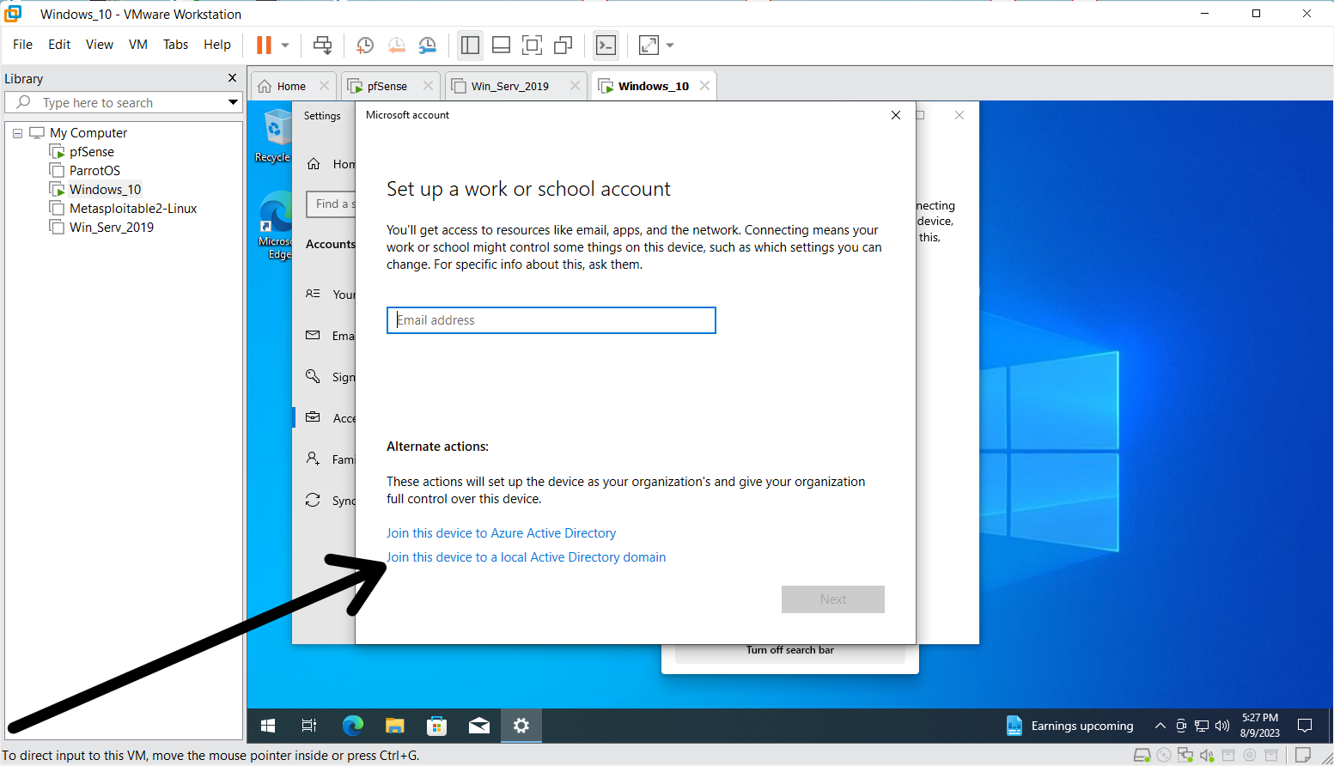This screenshot has height=766, width=1334.
Task: Open the stretch guest dropdown arrow
Action: tap(670, 46)
